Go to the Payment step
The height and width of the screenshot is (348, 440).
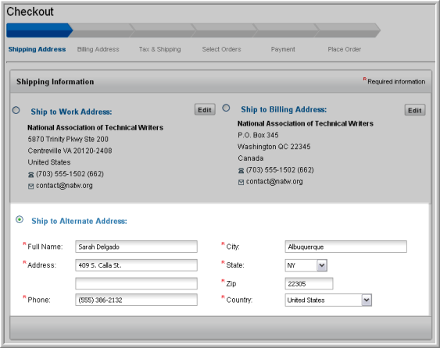pos(283,49)
